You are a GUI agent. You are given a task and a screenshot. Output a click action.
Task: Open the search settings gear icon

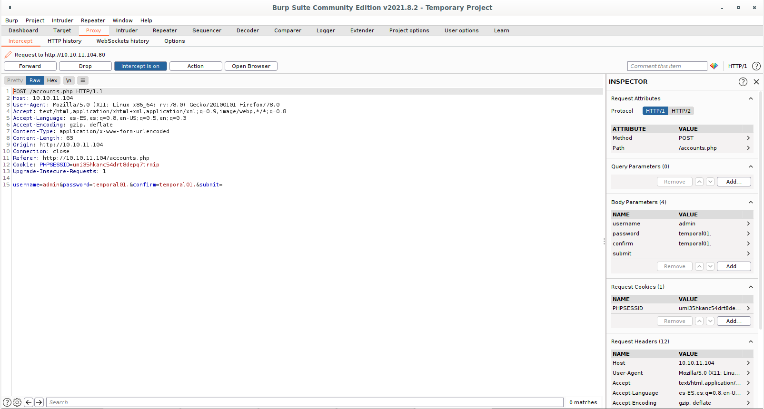[17, 402]
